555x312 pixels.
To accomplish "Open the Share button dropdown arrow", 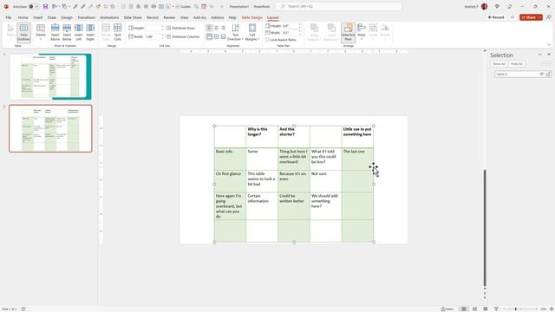I will pos(539,17).
